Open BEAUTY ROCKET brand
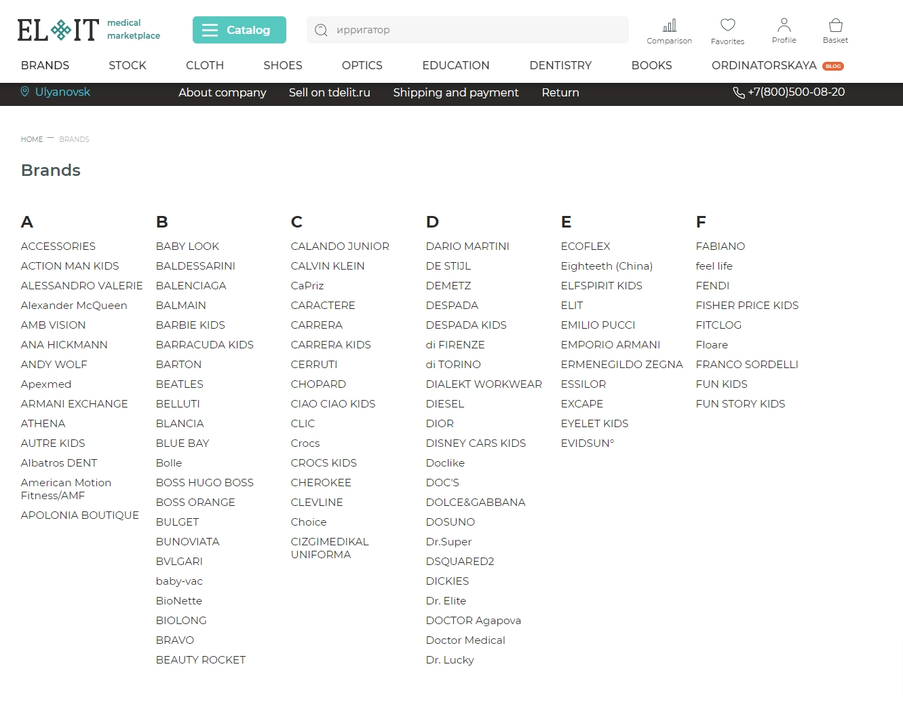 [201, 659]
